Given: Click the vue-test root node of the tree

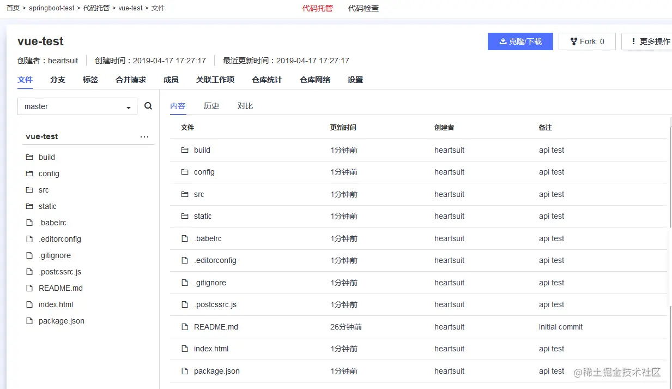Looking at the screenshot, I should coord(42,136).
